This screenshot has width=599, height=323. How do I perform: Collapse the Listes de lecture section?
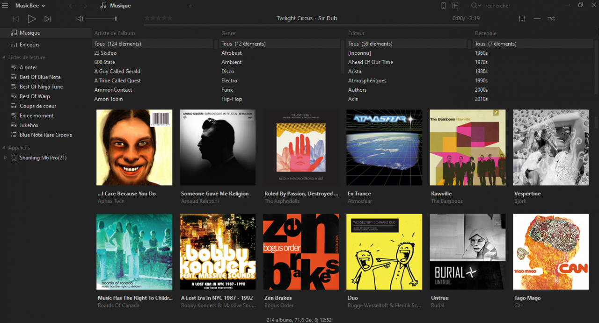[4, 57]
